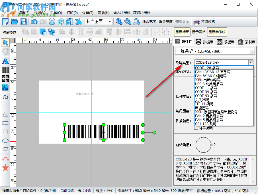Select the barcode object on the canvas
This screenshot has width=258, height=195.
103,132
